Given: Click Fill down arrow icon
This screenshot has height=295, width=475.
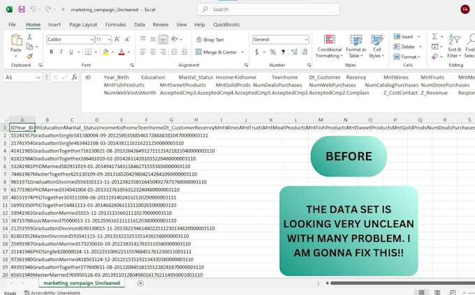Looking at the screenshot, I should [434, 47].
